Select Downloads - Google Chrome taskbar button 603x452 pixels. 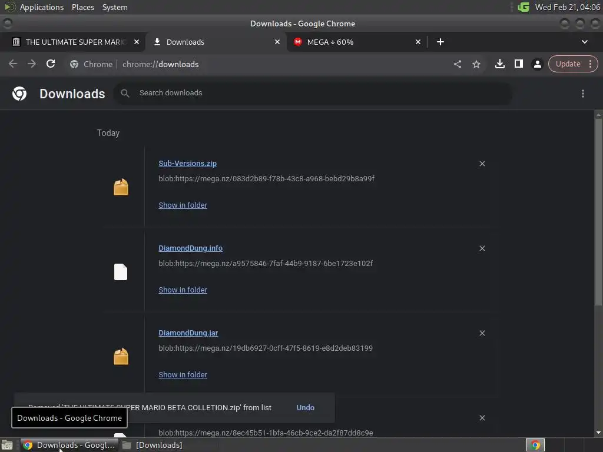click(x=68, y=445)
